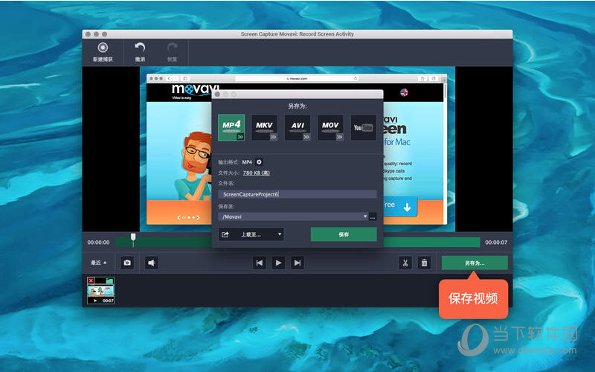Mute audio with the speaker icon
595x372 pixels.
(x=152, y=263)
